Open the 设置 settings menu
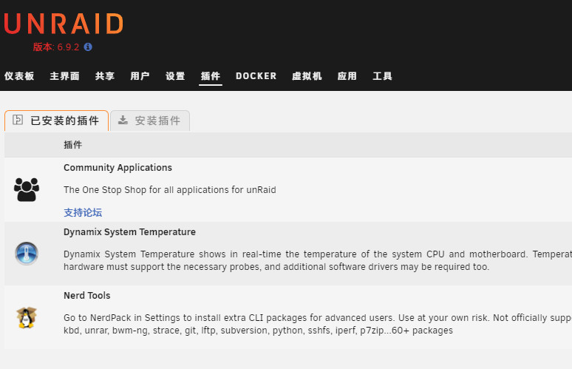 click(175, 76)
